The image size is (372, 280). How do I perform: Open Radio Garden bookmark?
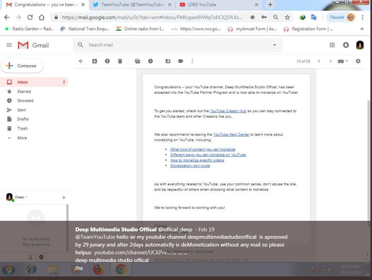click(x=30, y=29)
